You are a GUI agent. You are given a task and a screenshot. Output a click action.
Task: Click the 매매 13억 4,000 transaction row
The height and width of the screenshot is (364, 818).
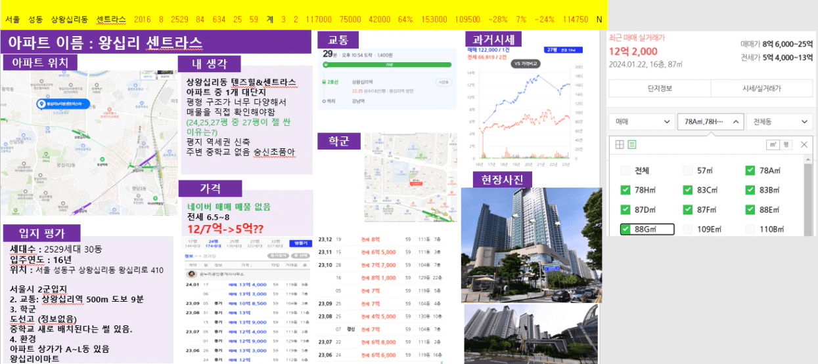(x=246, y=284)
